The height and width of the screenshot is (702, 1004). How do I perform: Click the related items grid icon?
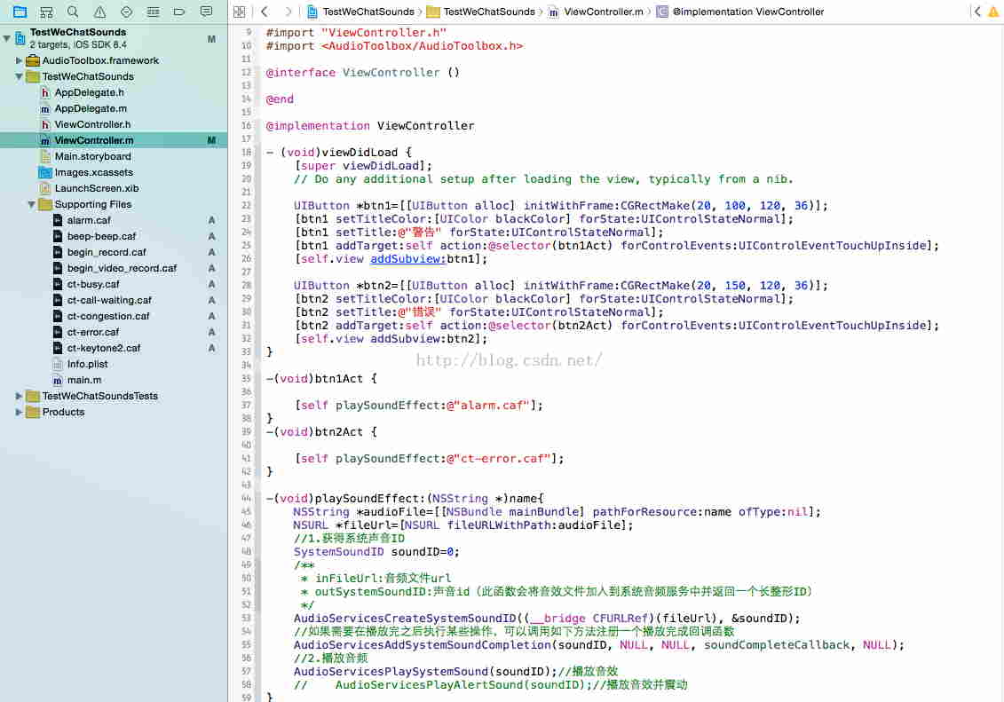point(240,12)
